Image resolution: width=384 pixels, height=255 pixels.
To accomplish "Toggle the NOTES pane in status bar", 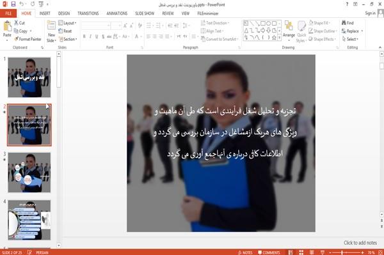I will point(245,252).
